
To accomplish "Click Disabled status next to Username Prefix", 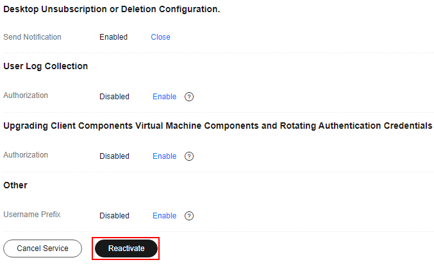I will 114,216.
